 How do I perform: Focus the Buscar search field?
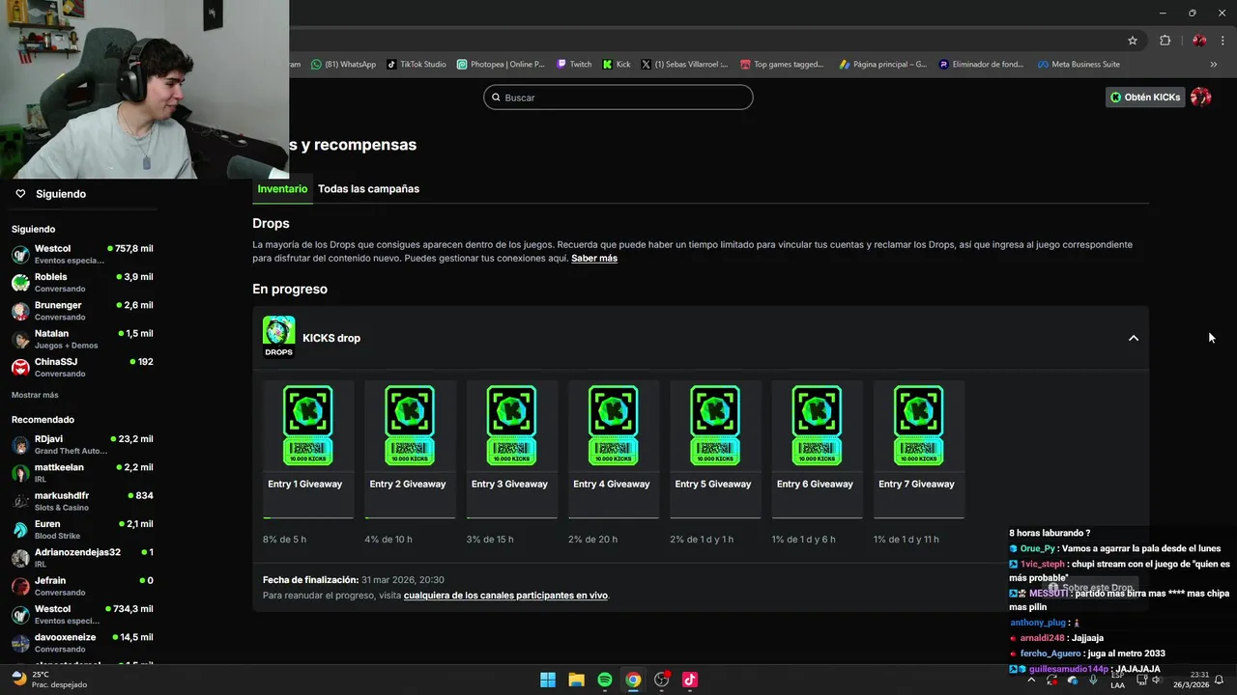pyautogui.click(x=618, y=97)
